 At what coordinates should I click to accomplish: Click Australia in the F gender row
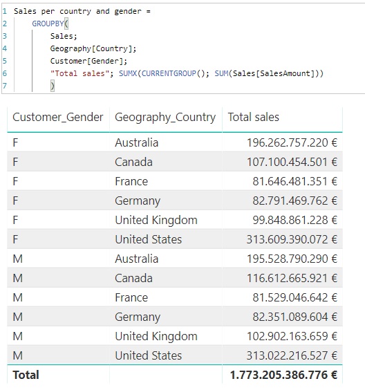(136, 142)
